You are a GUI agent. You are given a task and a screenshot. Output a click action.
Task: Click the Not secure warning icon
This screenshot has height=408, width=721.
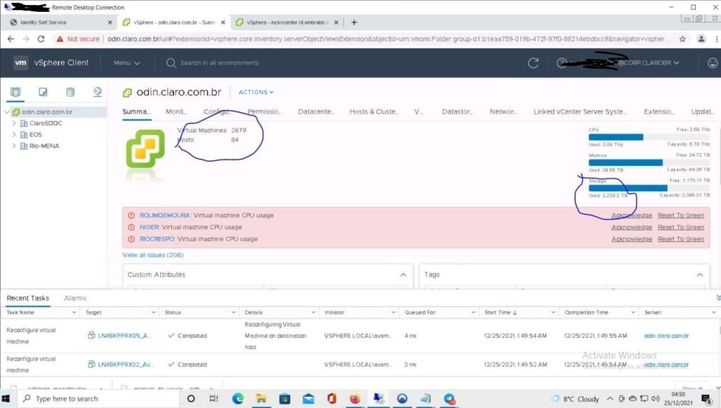[60, 39]
